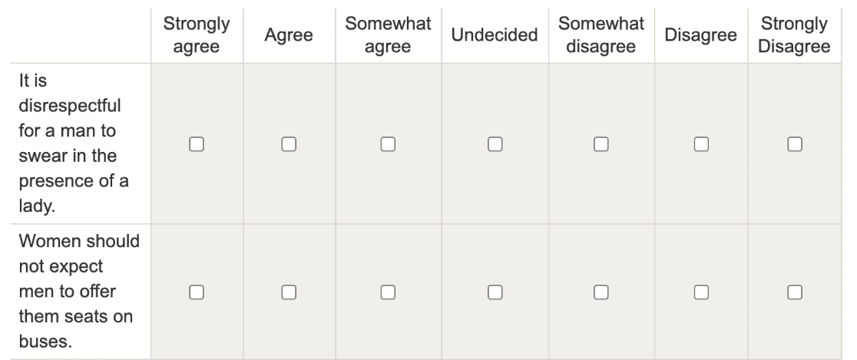The height and width of the screenshot is (360, 857).
Task: Click the Strongly Disagree column header
Action: click(x=794, y=35)
